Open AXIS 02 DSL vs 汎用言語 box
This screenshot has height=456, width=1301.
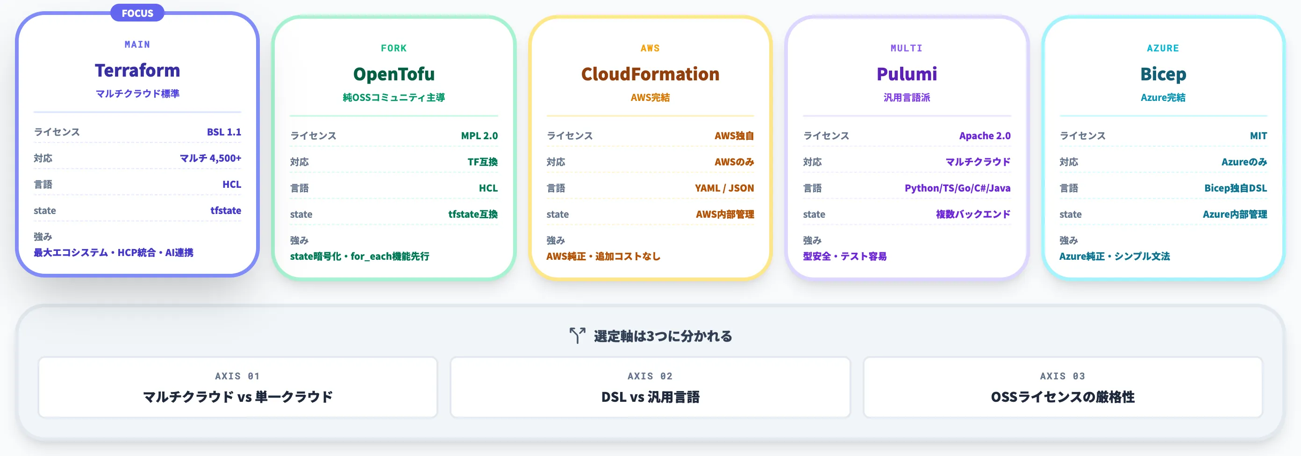pos(650,387)
